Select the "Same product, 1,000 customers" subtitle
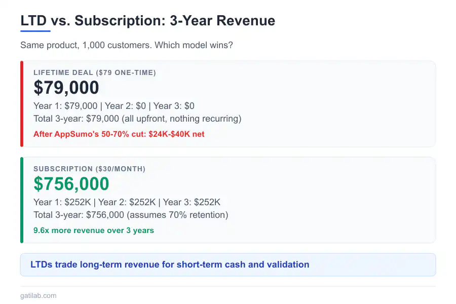This screenshot has width=456, height=304. coord(85,45)
